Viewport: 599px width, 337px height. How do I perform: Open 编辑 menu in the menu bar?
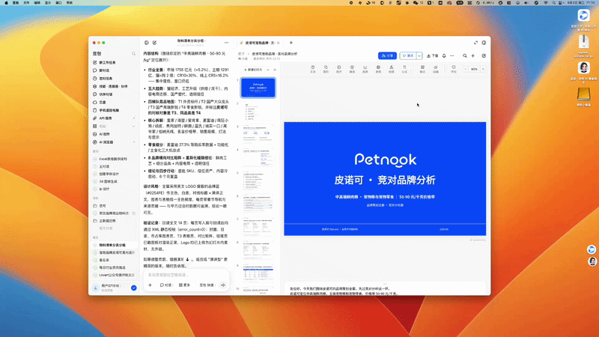(37, 3)
